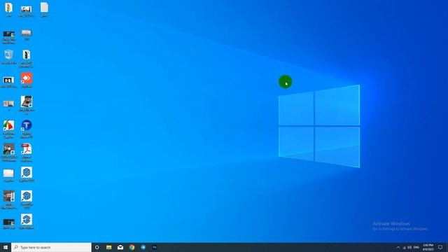Open the Adobe Acrobat PDF shortcut
Image resolution: width=448 pixels, height=252 pixels.
click(x=27, y=153)
